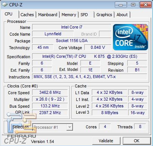Screen dimensions: 153x146
Task: Click the Instructions field MMX, SSE list
Action: (90, 77)
